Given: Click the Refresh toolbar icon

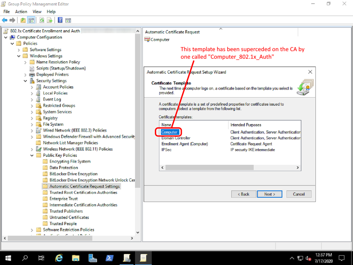Looking at the screenshot, I should [42, 20].
